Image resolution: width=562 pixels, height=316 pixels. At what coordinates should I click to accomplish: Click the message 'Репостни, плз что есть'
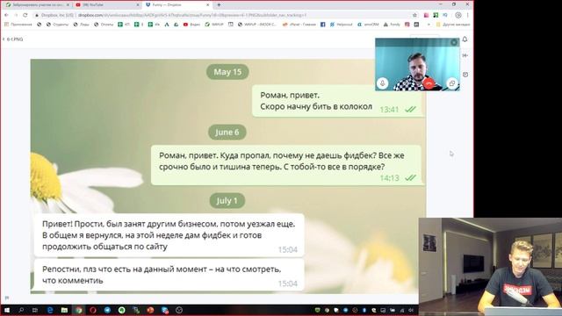point(169,275)
